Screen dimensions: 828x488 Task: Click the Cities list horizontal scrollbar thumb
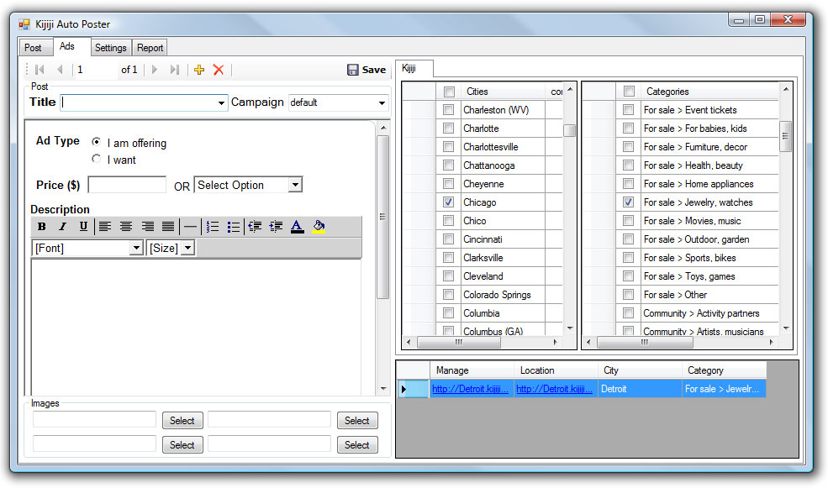coord(459,343)
